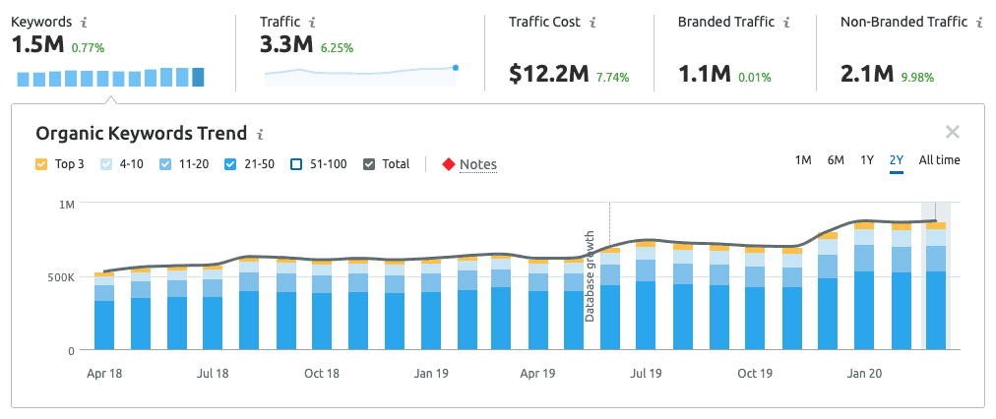The height and width of the screenshot is (419, 996).
Task: Click the info icon next to Branded Traffic
Action: pos(786,23)
